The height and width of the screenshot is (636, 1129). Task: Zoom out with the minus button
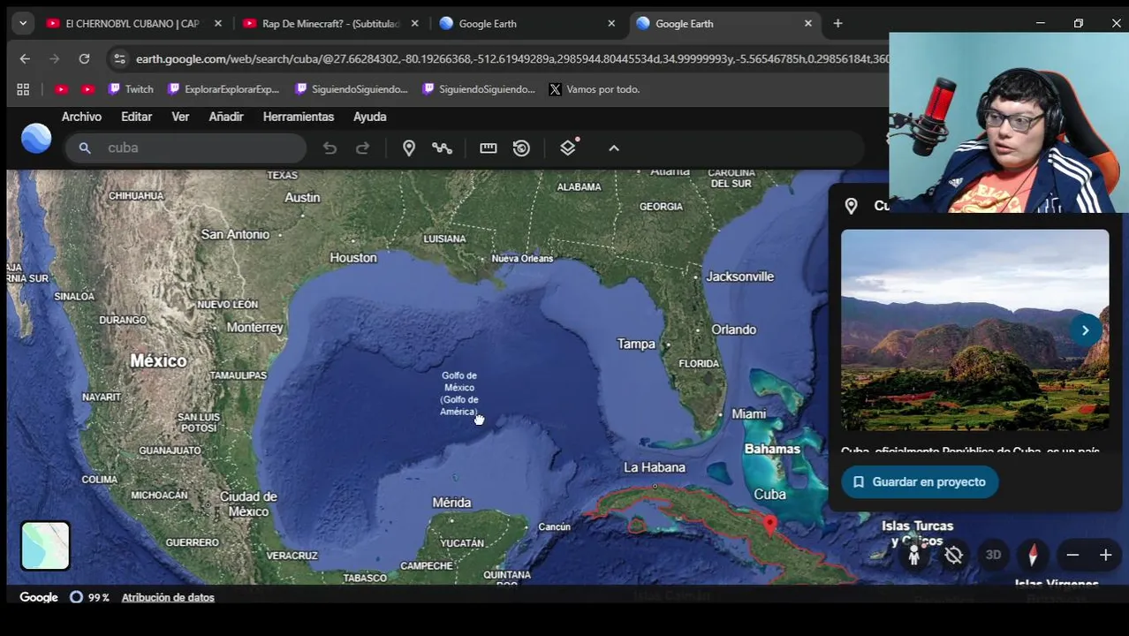pos(1072,555)
